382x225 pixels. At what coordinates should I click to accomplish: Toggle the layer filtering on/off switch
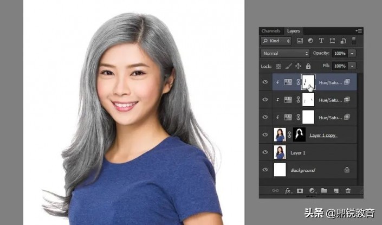[354, 41]
